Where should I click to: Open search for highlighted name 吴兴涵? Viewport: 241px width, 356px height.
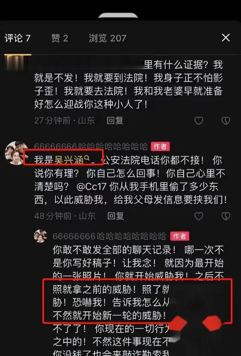point(69,160)
